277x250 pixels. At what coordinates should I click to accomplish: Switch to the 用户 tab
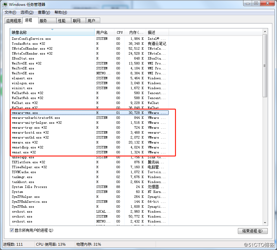point(91,21)
